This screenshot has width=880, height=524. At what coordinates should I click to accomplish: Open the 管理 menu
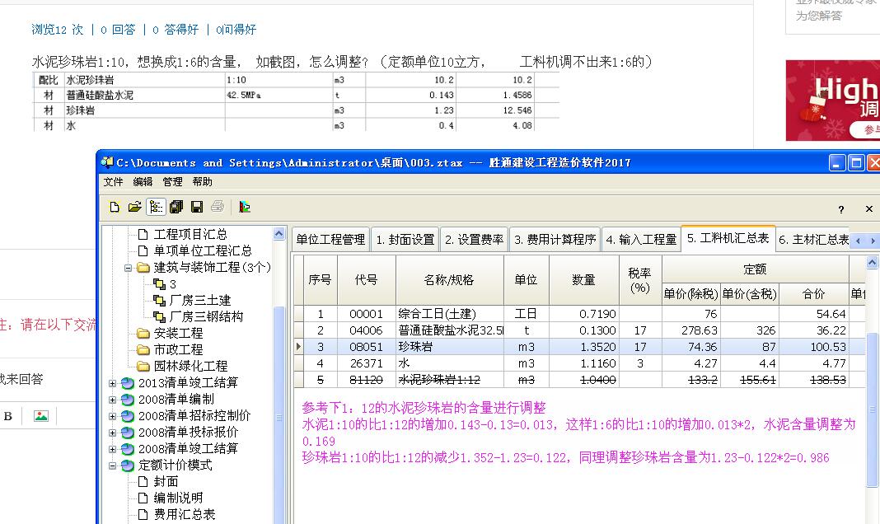(172, 182)
